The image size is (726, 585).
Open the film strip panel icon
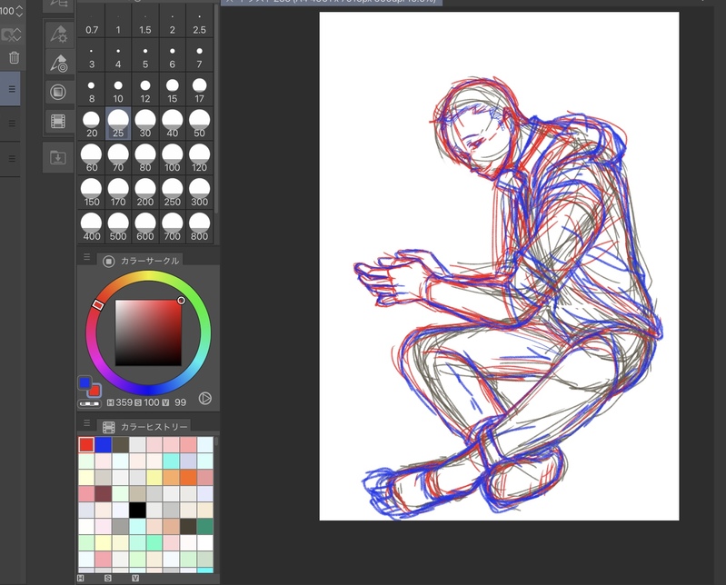coord(58,121)
